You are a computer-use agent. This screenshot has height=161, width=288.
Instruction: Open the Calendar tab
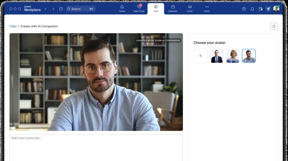click(x=173, y=8)
